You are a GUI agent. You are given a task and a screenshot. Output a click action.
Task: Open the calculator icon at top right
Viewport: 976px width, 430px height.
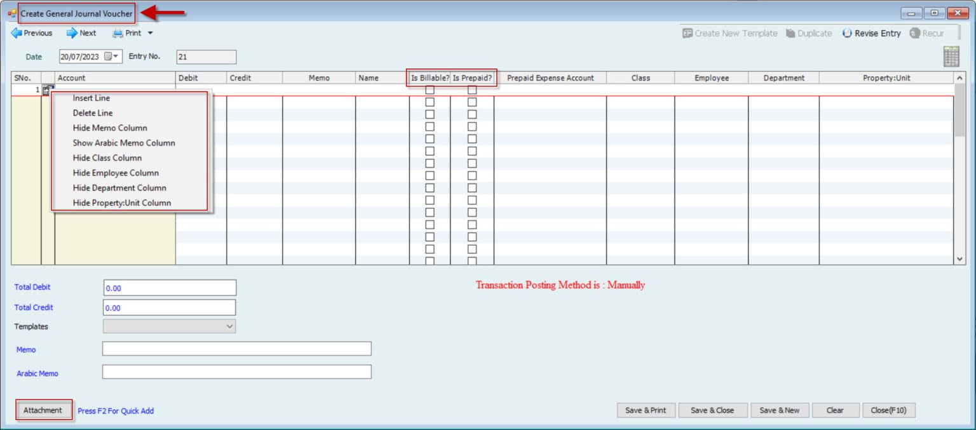coord(951,57)
